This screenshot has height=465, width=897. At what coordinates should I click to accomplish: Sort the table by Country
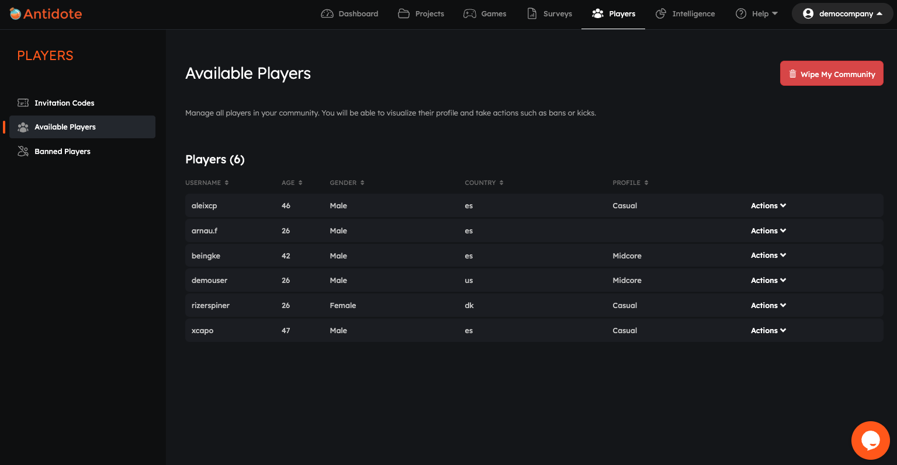coord(484,183)
